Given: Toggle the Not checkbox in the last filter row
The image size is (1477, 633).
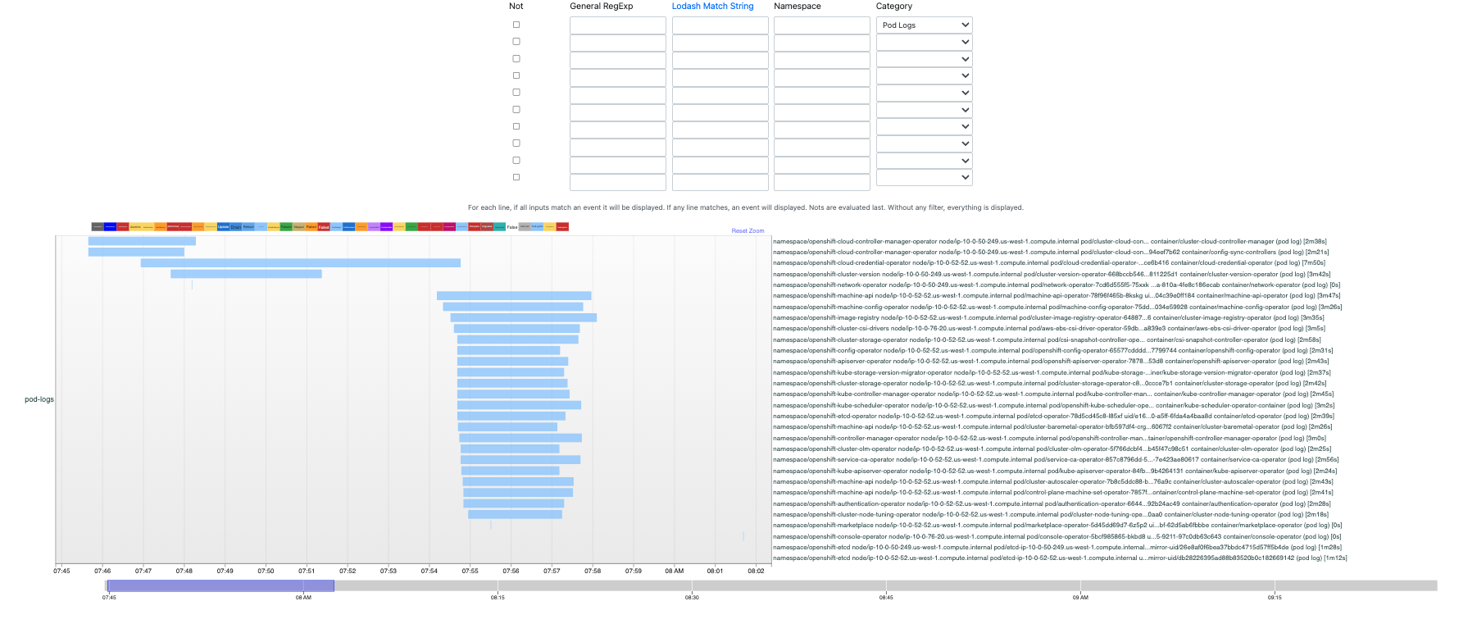Looking at the screenshot, I should (516, 177).
